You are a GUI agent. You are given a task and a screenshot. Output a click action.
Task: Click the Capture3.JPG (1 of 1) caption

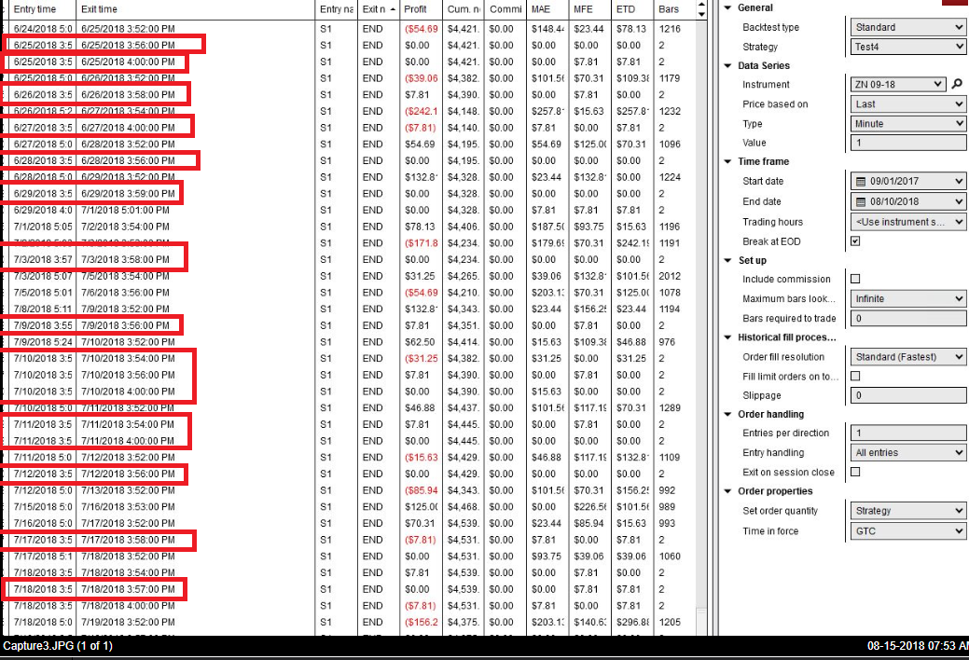point(58,646)
